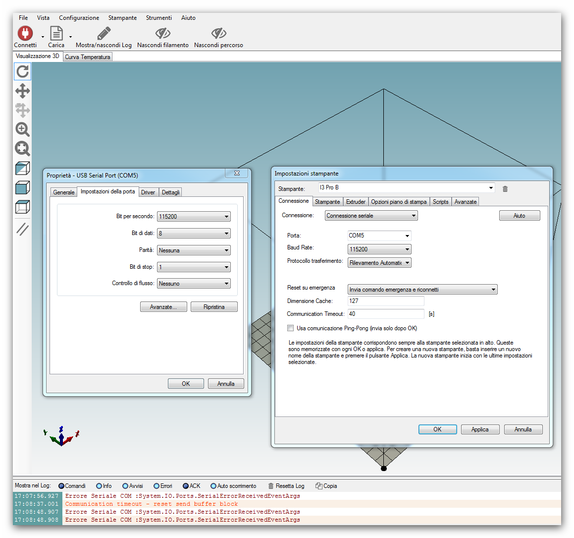
Task: Click the zoom-in magnifier tool
Action: (22, 129)
